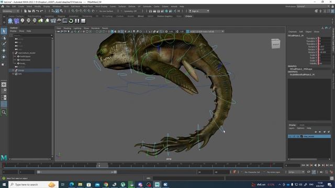Image resolution: width=335 pixels, height=188 pixels.
Task: Switch to the Rigging shelf tab
Action: click(61, 16)
